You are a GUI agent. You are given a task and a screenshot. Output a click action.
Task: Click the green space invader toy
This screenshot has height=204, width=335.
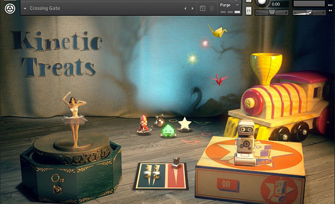pos(169,131)
